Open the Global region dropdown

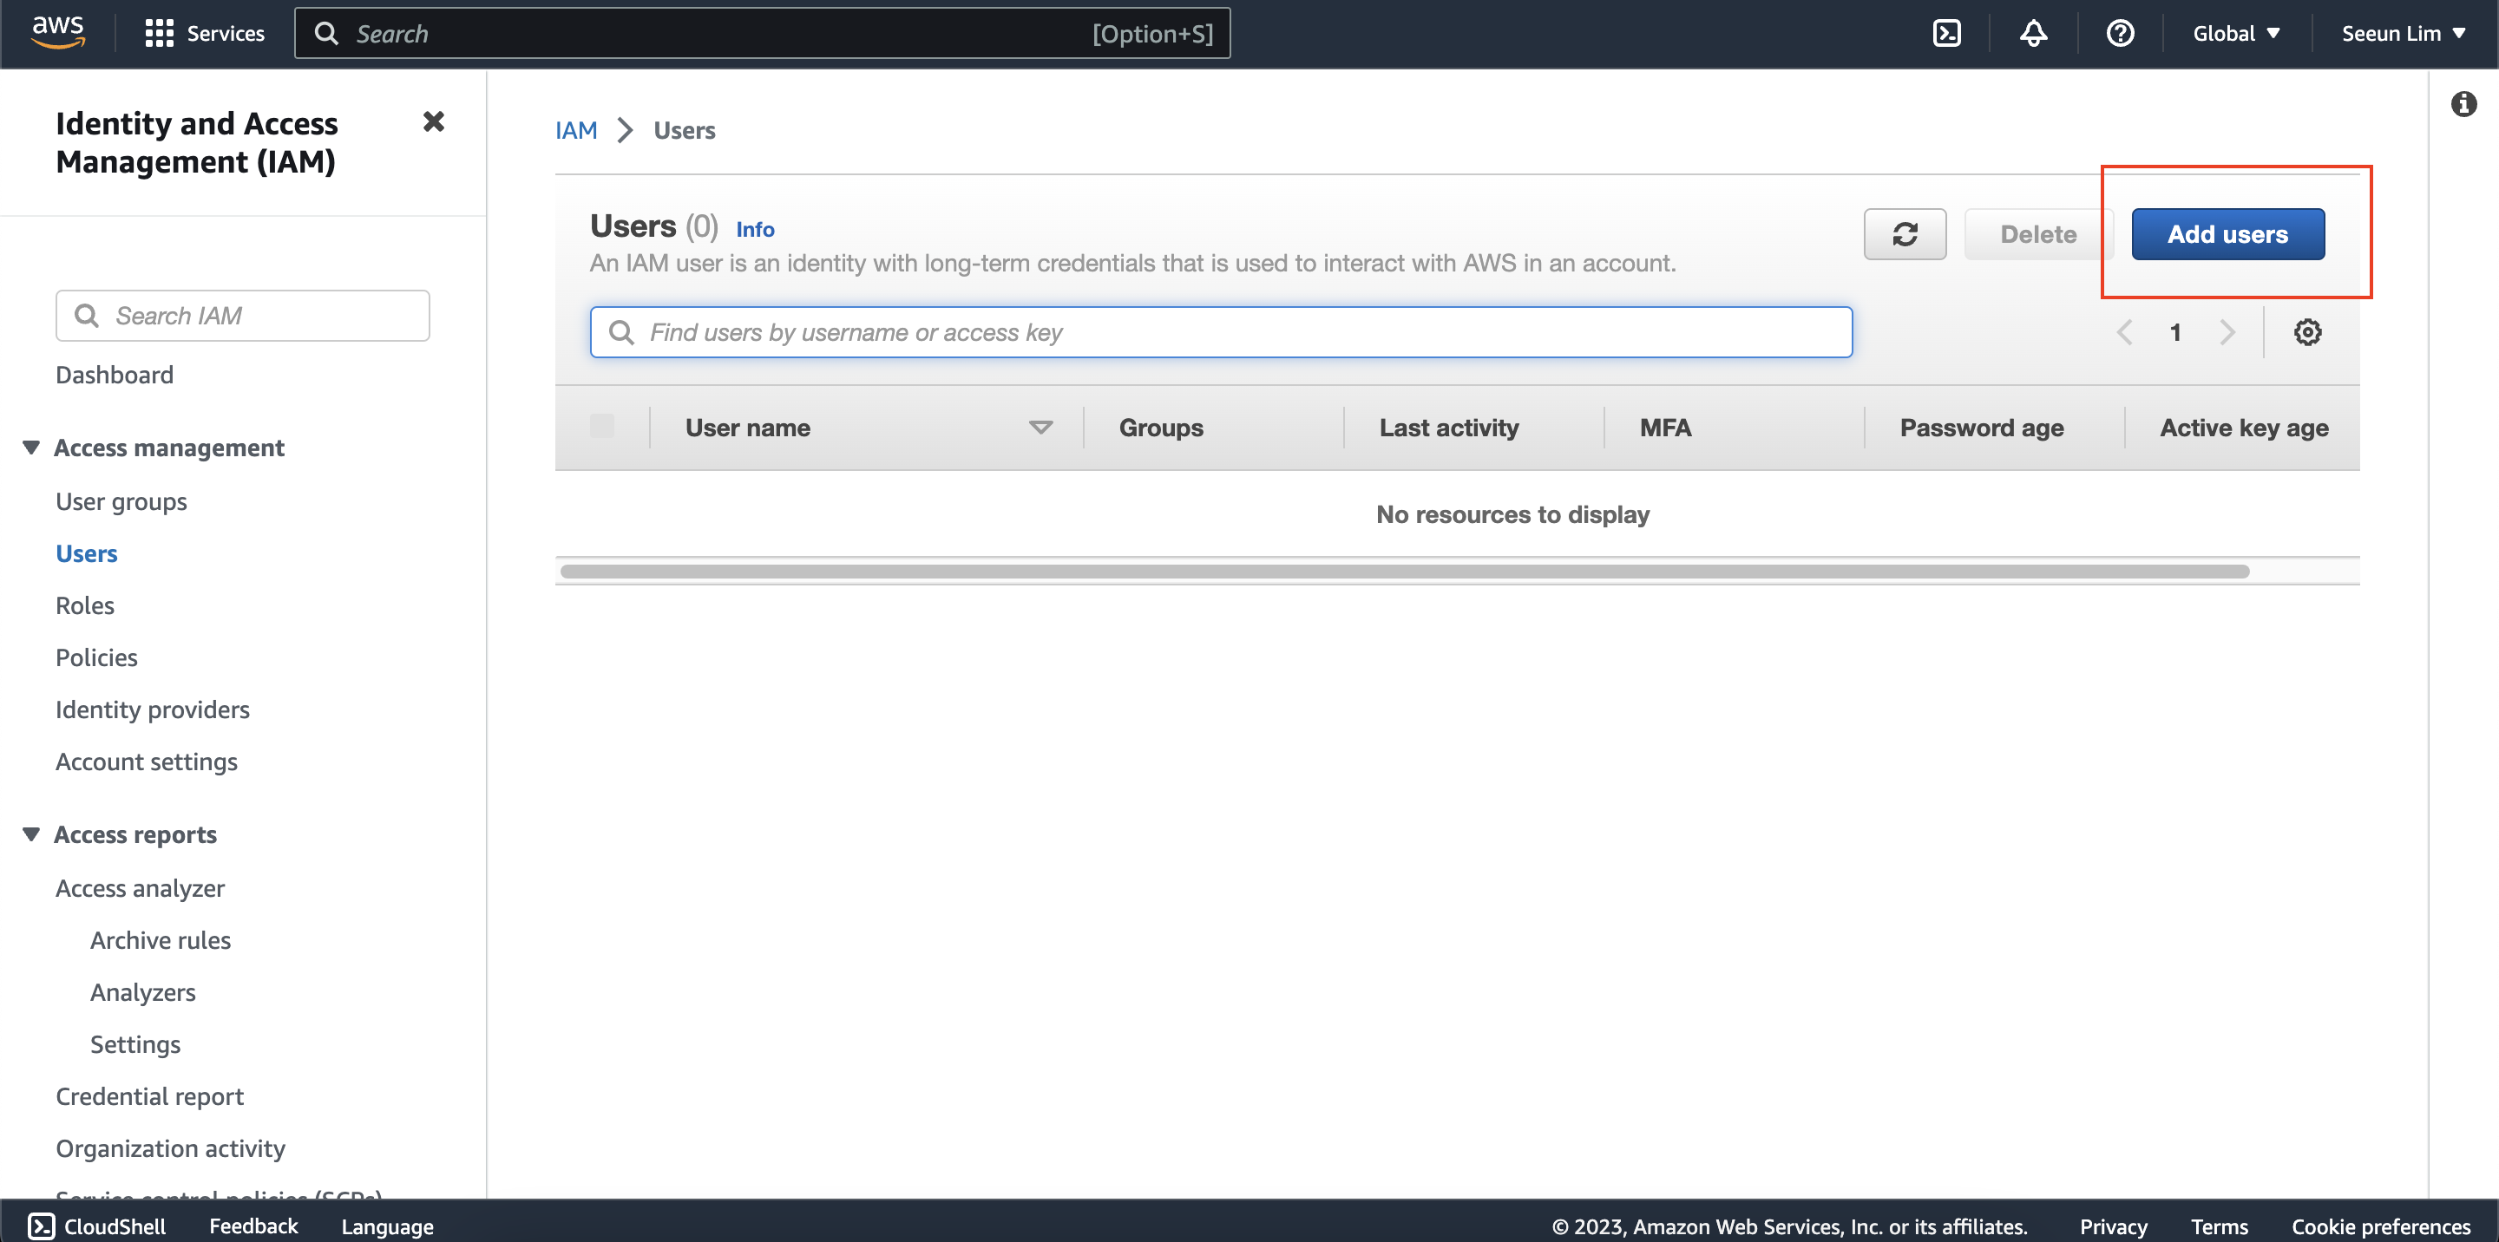(x=2235, y=33)
